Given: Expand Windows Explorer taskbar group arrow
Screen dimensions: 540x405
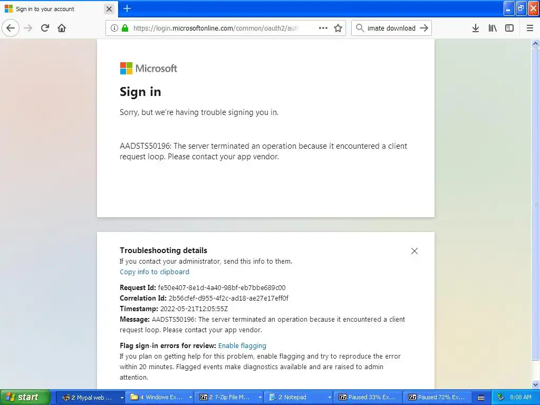Looking at the screenshot, I should [x=190, y=398].
